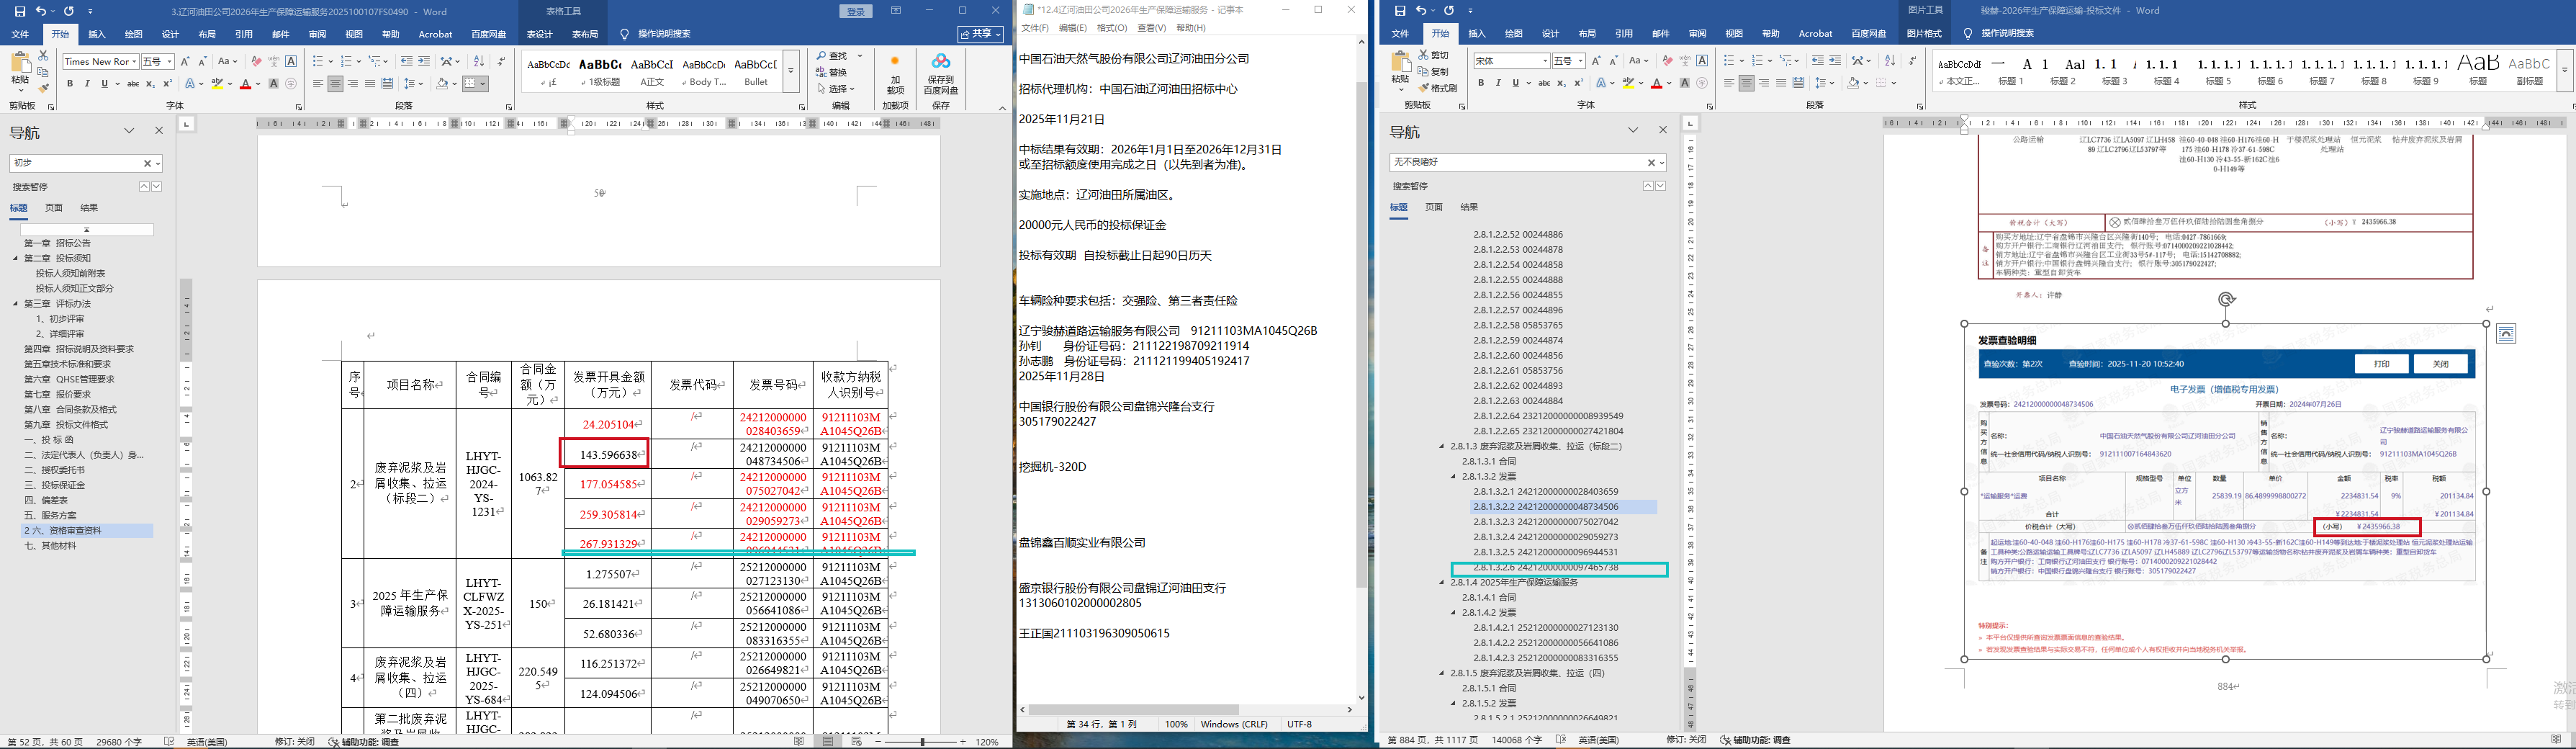Image resolution: width=2576 pixels, height=749 pixels.
Task: Click the Replace button in the left Word window
Action: 832,72
